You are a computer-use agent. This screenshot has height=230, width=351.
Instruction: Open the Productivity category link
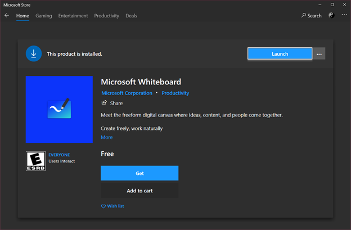(x=175, y=93)
